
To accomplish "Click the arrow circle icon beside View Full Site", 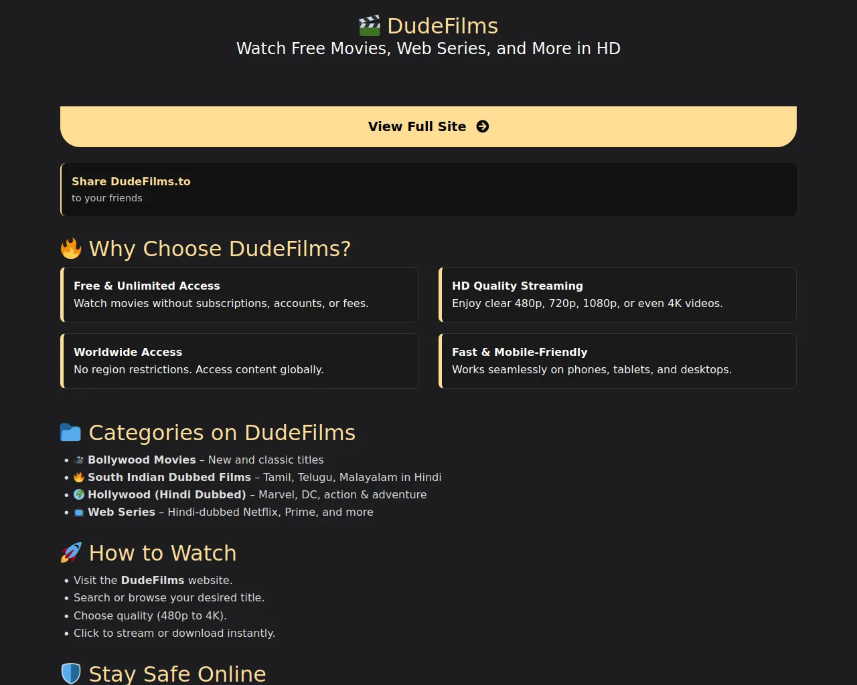I will coord(483,126).
